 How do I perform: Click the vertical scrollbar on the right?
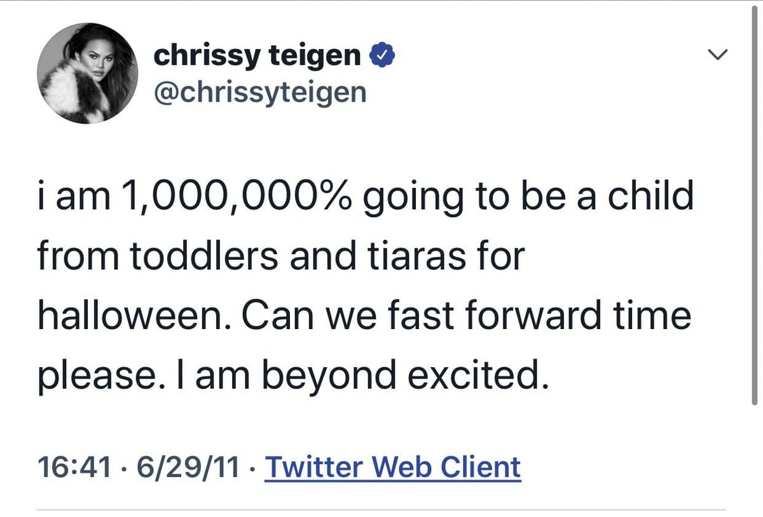(754, 203)
